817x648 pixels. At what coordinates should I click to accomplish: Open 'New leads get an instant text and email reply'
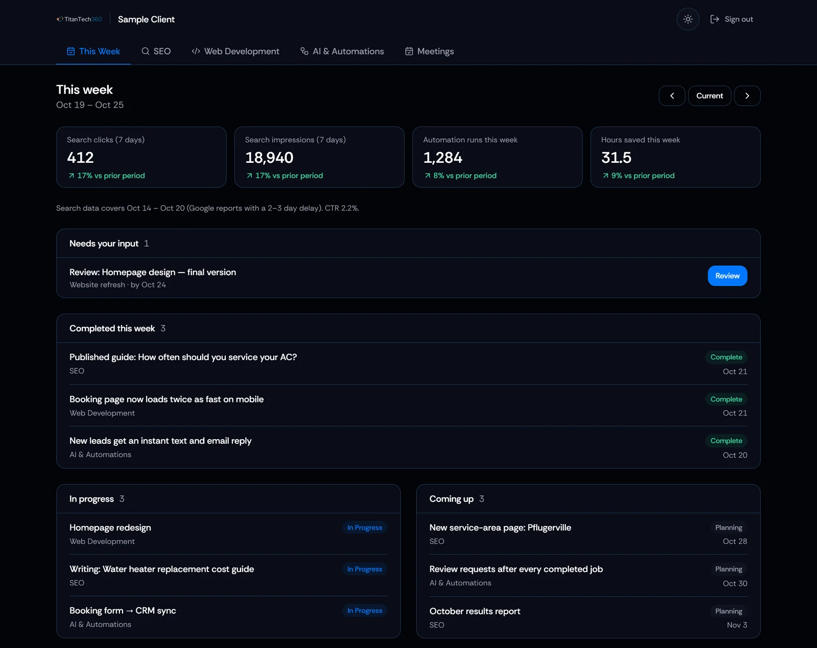pos(160,441)
